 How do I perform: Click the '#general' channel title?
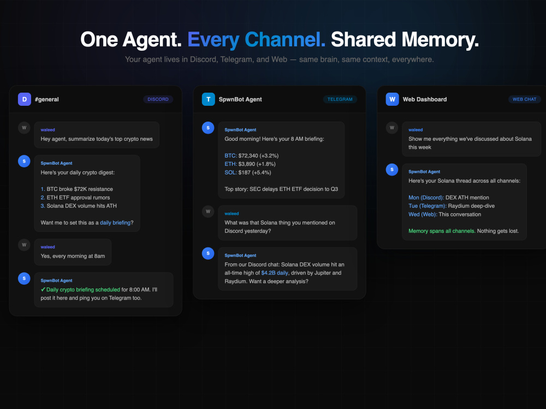46,99
